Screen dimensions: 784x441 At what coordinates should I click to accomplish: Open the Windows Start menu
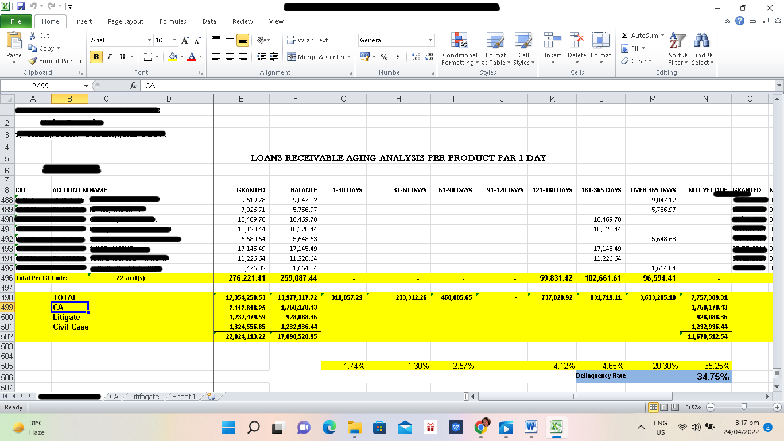point(228,427)
